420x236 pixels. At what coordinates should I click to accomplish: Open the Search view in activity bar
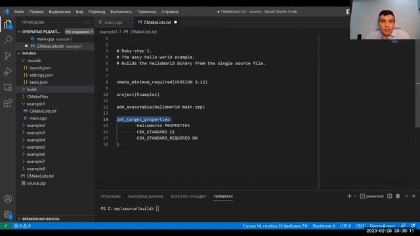pos(8,40)
